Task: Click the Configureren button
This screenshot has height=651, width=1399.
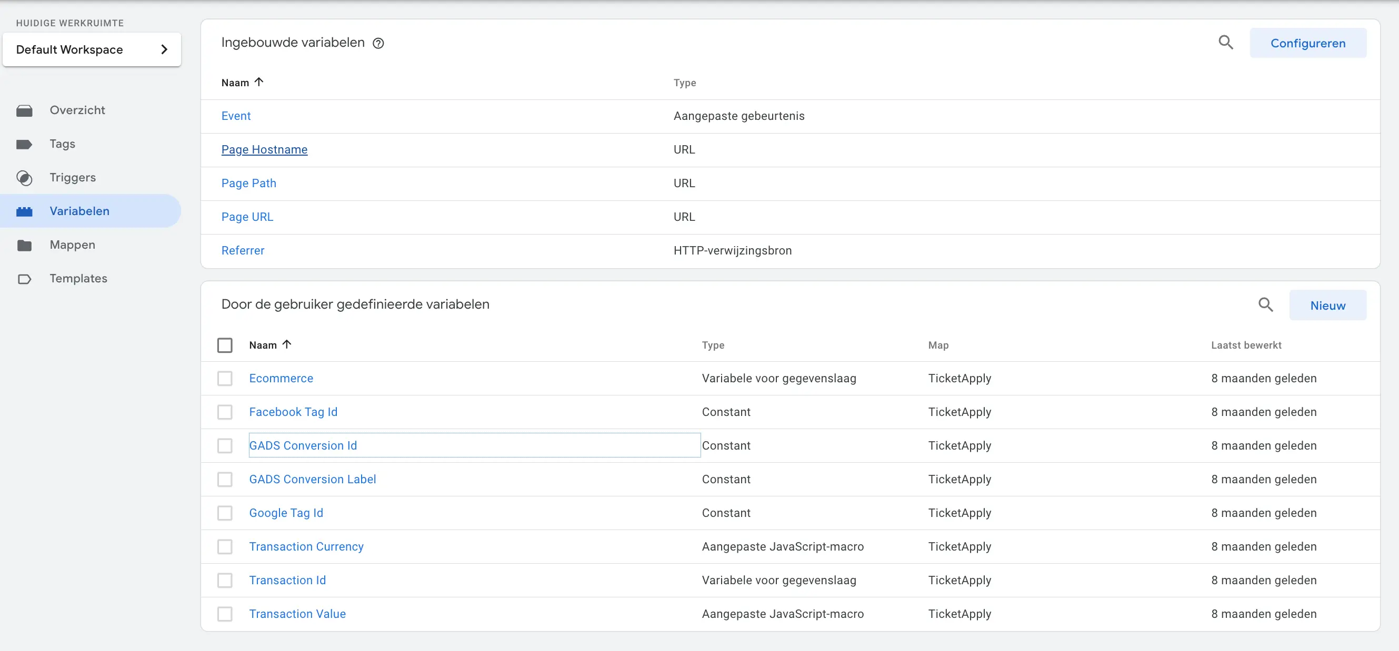Action: 1307,43
